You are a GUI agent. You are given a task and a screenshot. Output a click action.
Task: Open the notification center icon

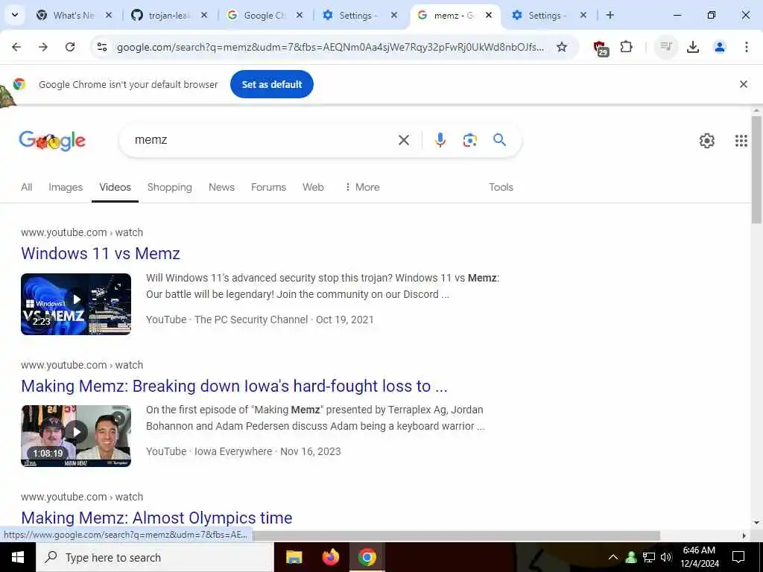pyautogui.click(x=738, y=557)
